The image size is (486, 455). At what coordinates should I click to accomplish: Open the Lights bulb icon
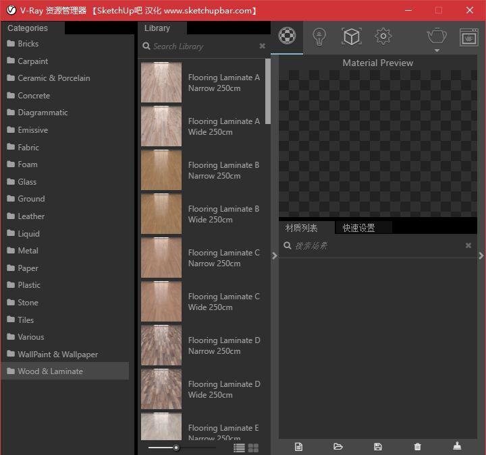pos(319,37)
